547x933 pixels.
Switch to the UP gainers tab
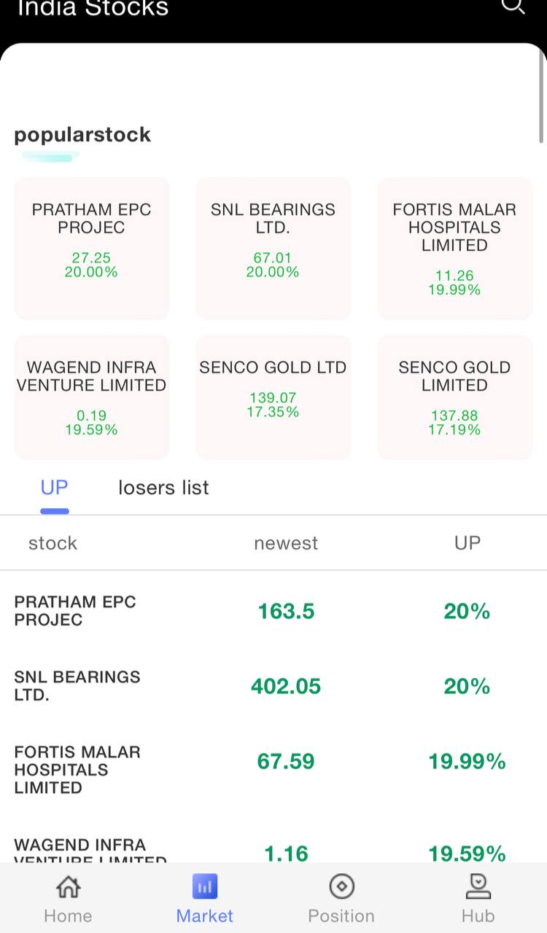[x=54, y=488]
